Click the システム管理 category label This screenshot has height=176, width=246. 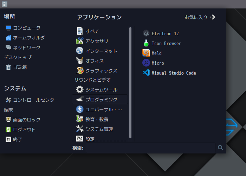(99, 129)
